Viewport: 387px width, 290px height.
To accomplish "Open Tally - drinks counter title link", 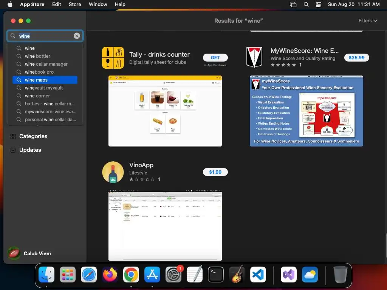I will pyautogui.click(x=159, y=54).
